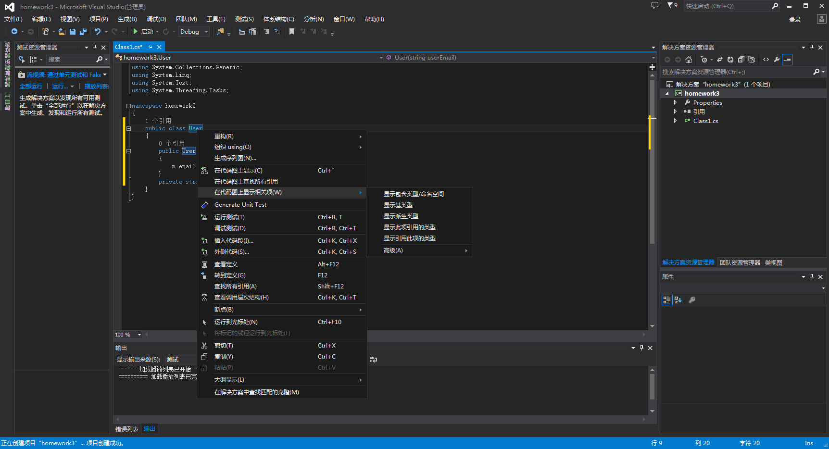Screen dimensions: 829x449
Task: Expand the 引用 references node
Action: (x=675, y=112)
